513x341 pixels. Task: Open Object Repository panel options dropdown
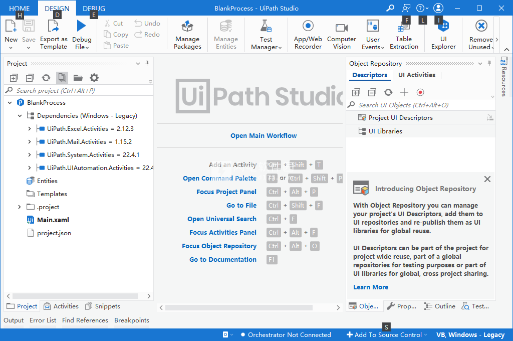point(480,64)
